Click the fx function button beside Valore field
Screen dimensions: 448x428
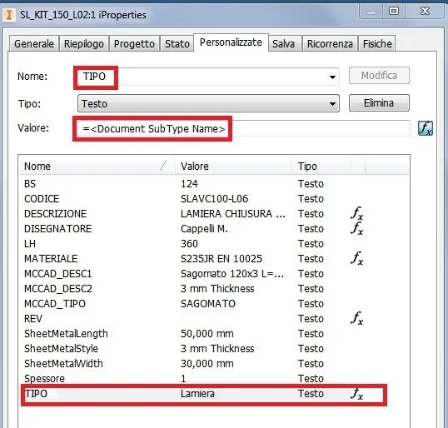click(x=426, y=128)
